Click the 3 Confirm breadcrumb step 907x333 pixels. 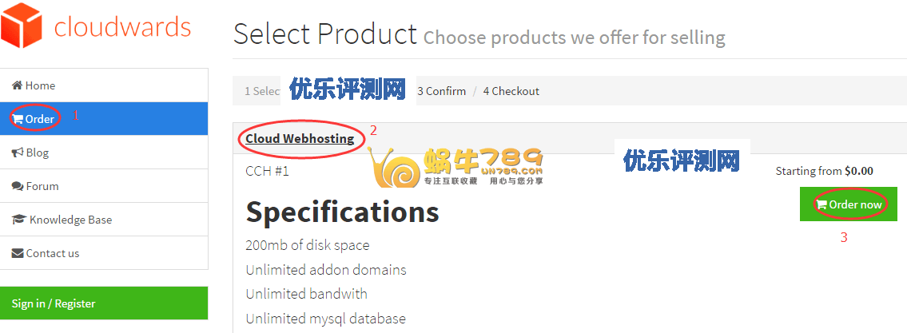click(441, 91)
